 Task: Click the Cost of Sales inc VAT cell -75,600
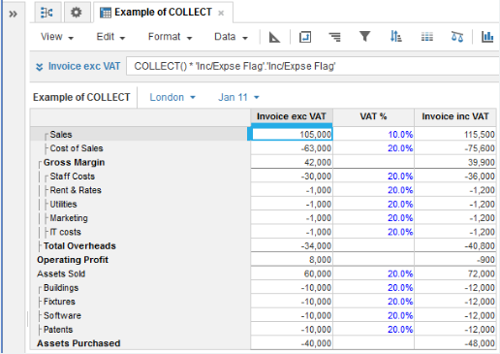455,148
